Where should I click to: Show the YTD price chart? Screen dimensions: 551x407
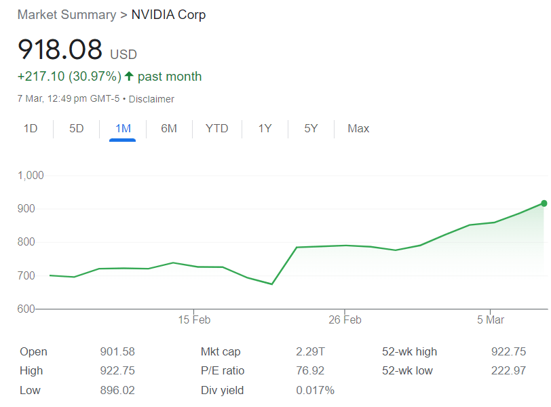[x=217, y=128]
